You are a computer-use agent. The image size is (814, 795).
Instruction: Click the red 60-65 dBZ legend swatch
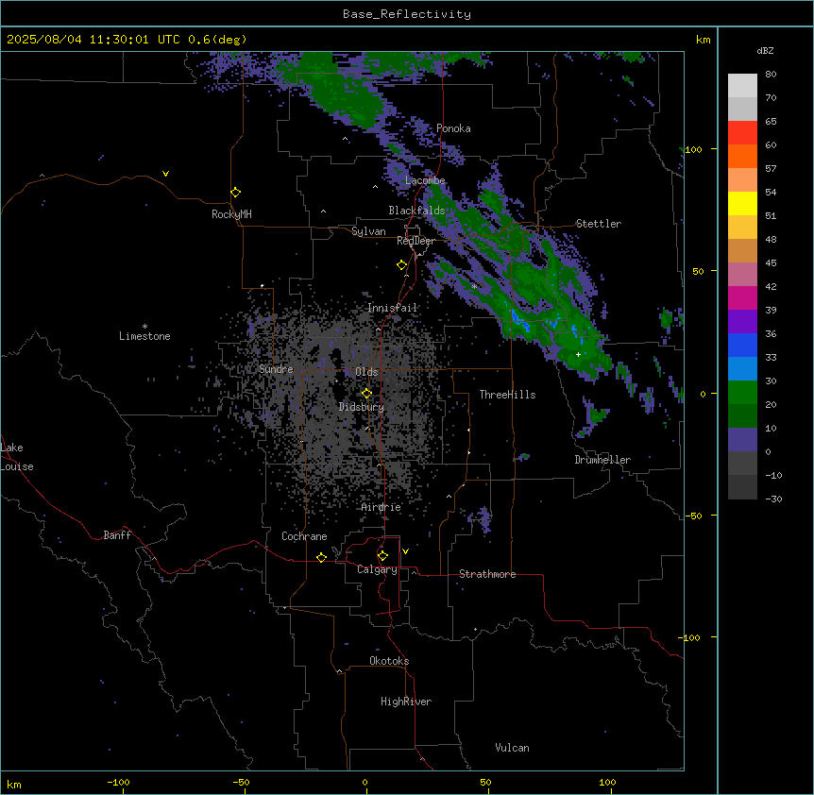click(742, 133)
